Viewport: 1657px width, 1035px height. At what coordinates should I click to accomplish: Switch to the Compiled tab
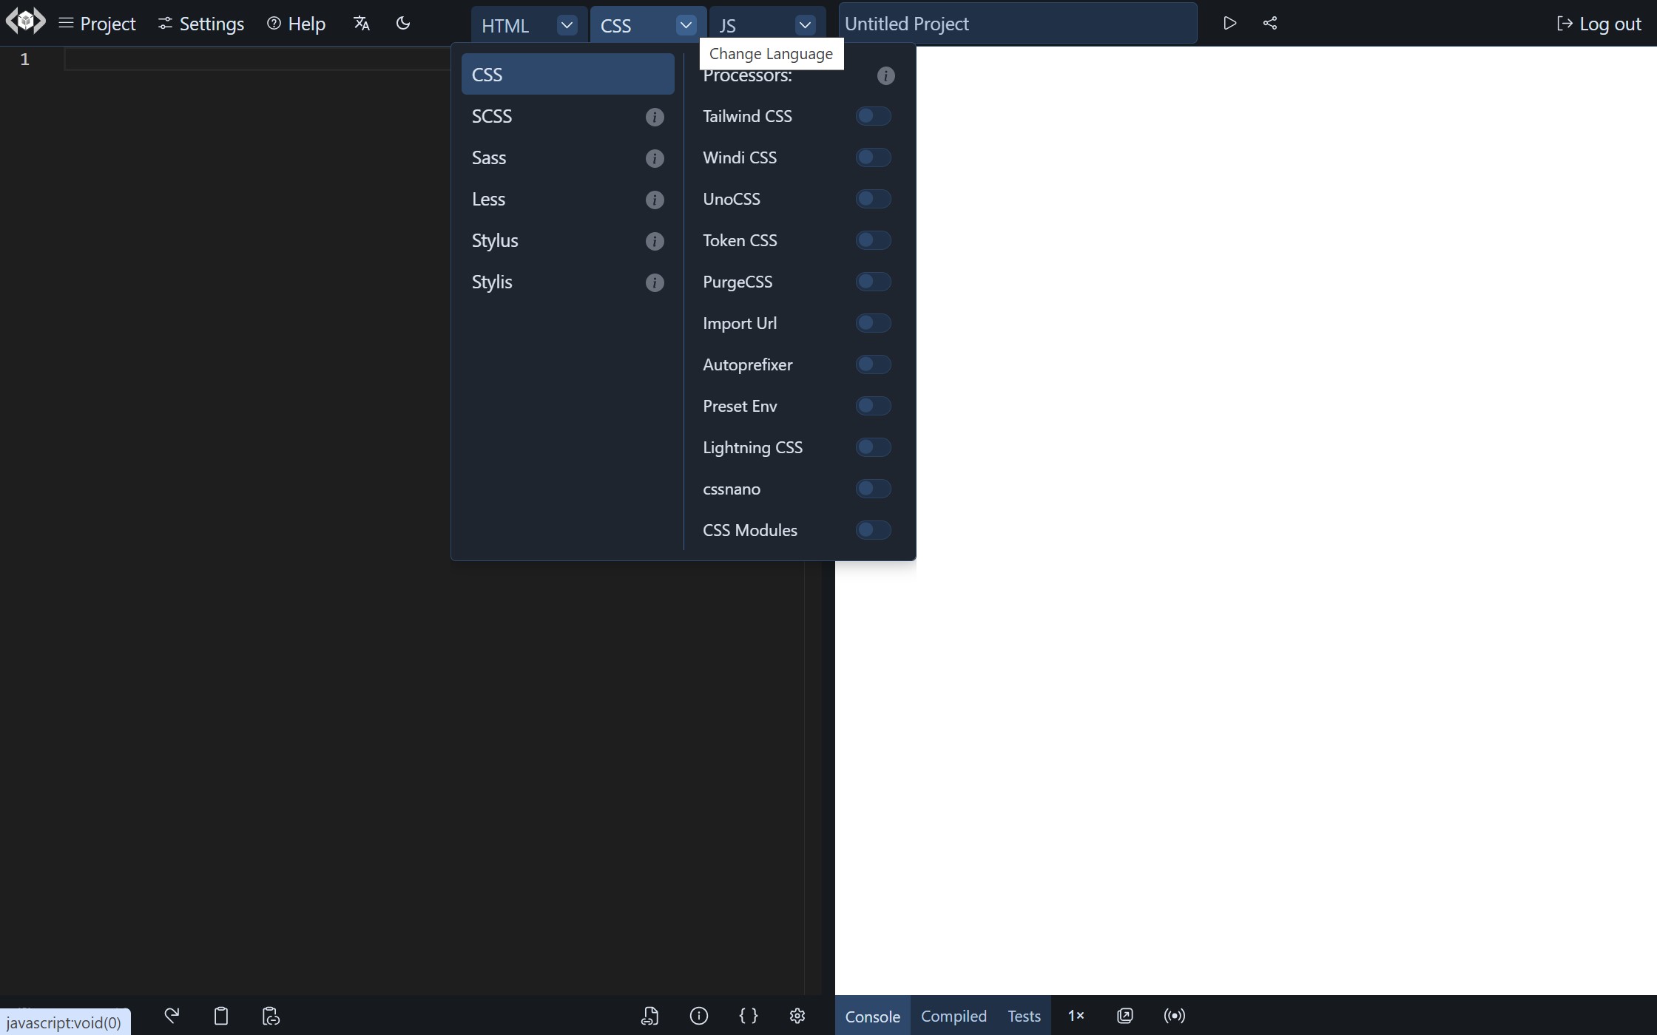(954, 1017)
